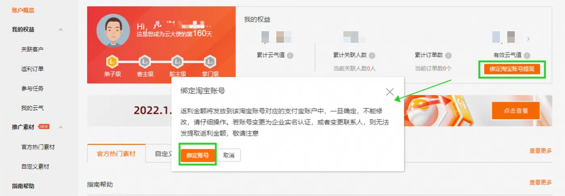Click info icon next to 累计订单数
This screenshot has height=196, width=565.
448,55
